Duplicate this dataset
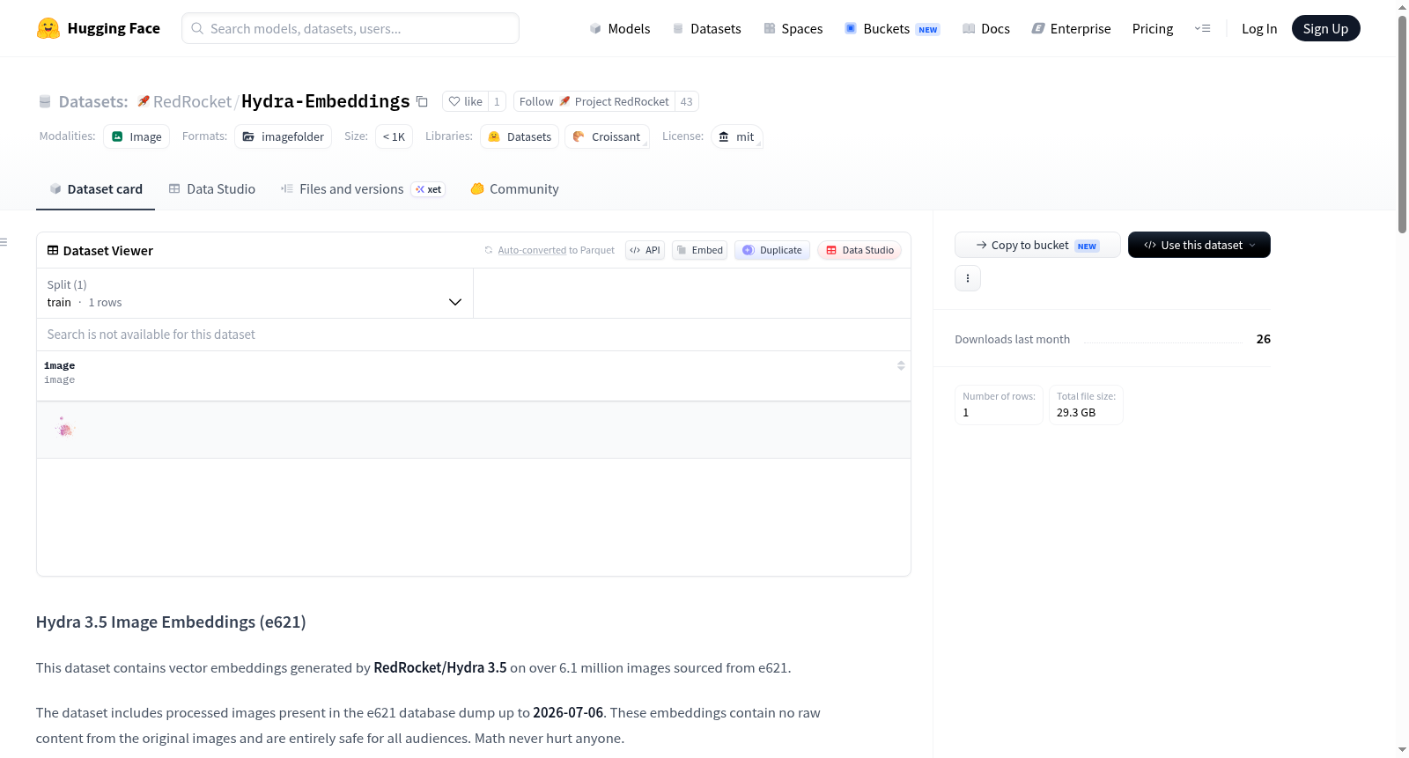The image size is (1409, 758). [x=772, y=250]
